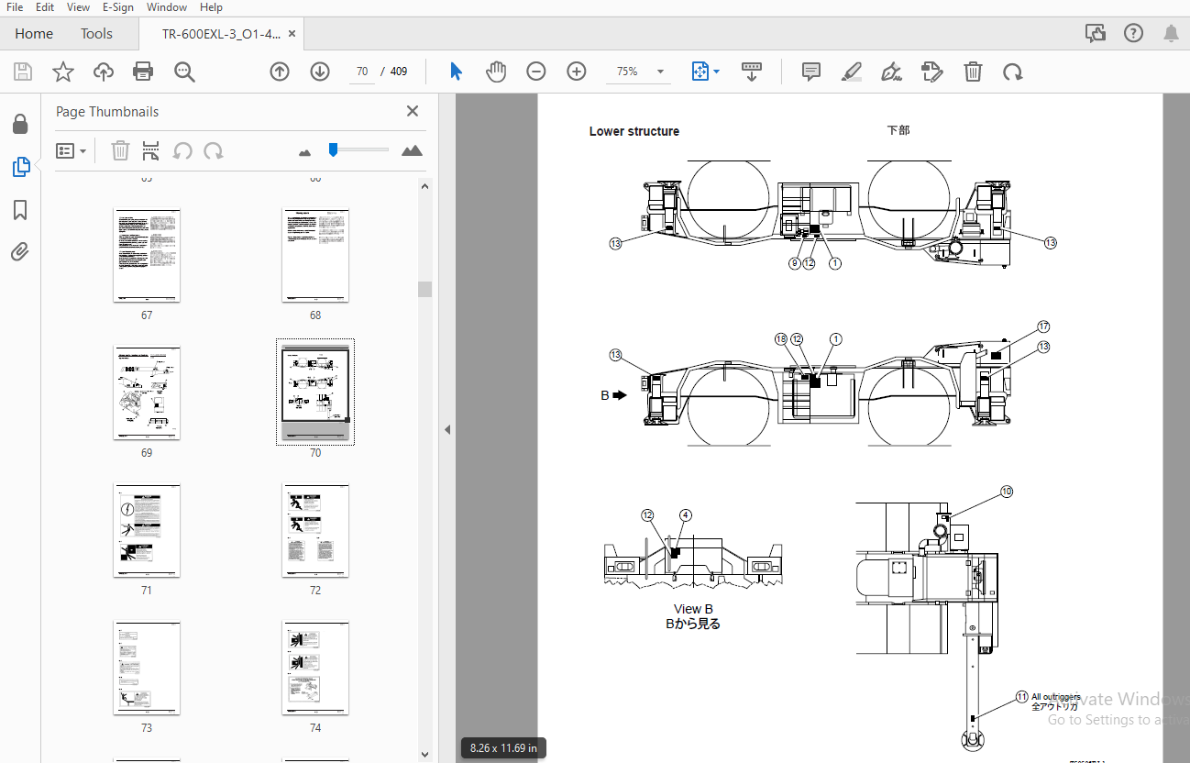Click the page size 8.26 x 11.69 in label
This screenshot has width=1190, height=763.
[503, 747]
